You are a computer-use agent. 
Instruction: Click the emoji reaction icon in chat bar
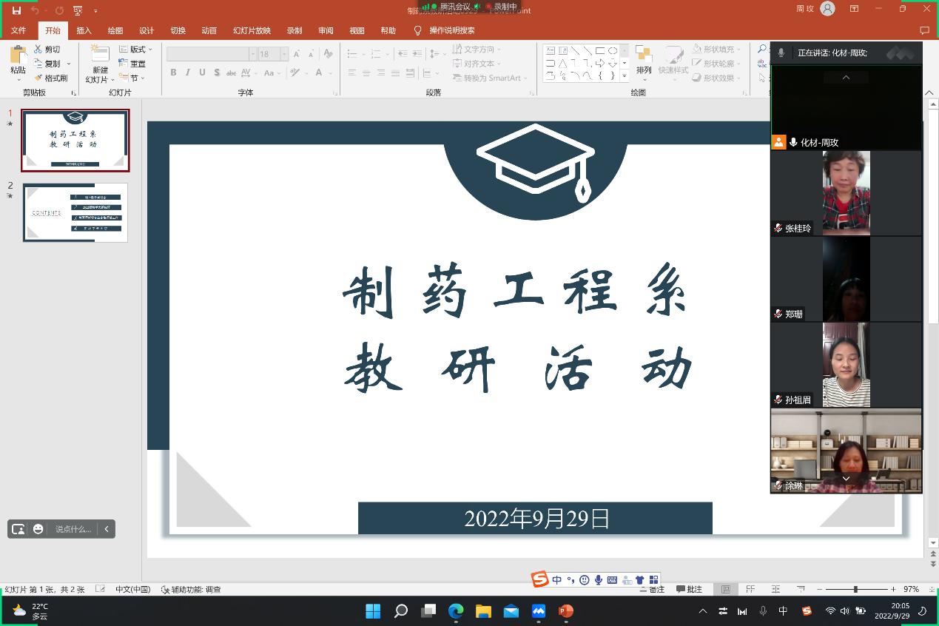(x=38, y=529)
